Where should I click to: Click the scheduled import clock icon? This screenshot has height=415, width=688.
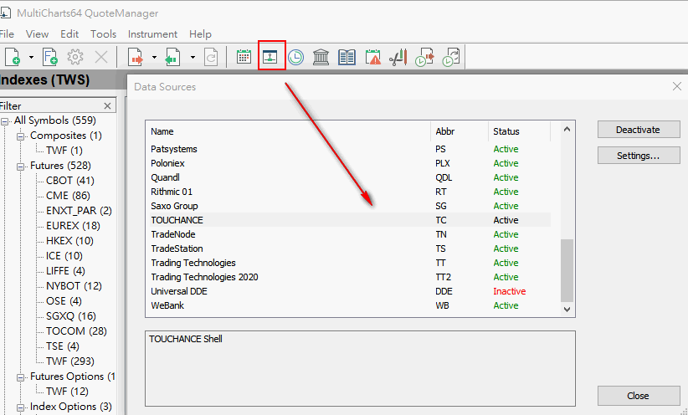[424, 57]
